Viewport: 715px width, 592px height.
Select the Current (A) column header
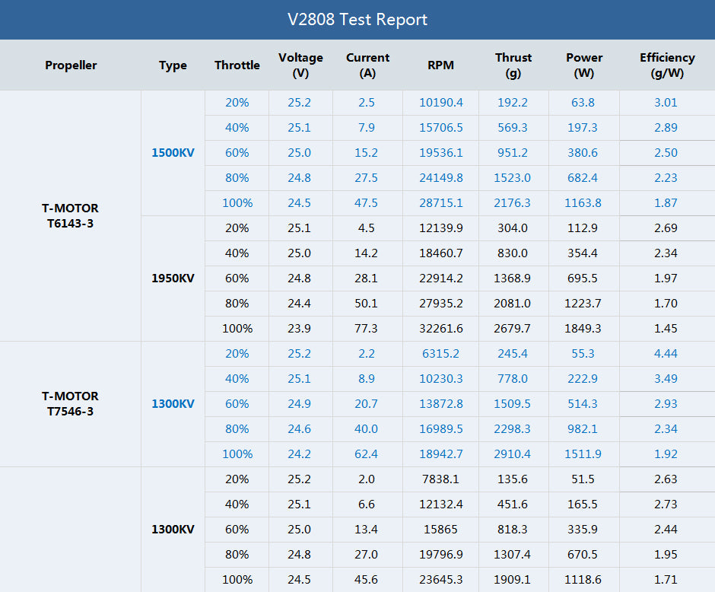coord(367,65)
